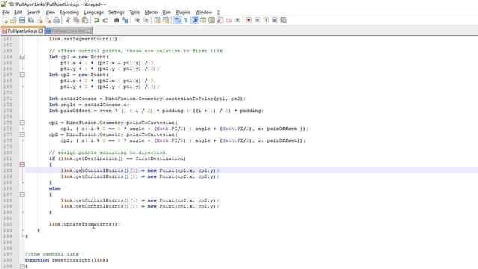Click the Save Recorded Macro icon
The width and height of the screenshot is (478, 269).
coord(283,20)
